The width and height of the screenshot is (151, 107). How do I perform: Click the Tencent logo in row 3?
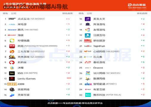pos(12,30)
